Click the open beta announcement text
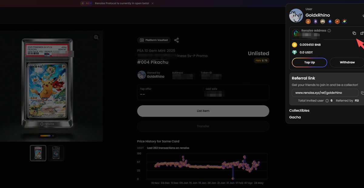The height and width of the screenshot is (188, 364). pyautogui.click(x=123, y=3)
